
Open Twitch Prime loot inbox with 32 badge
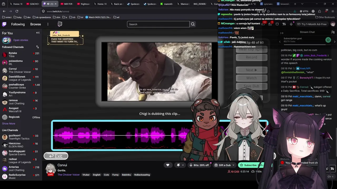(264, 24)
